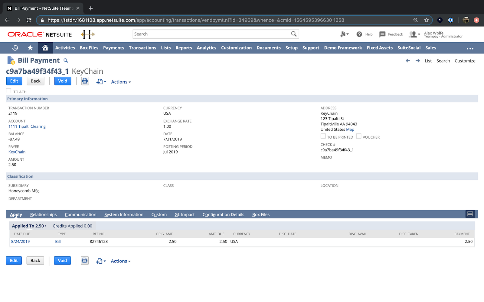This screenshot has width=484, height=302.
Task: Switch to the Configuration Details tab
Action: (x=223, y=214)
